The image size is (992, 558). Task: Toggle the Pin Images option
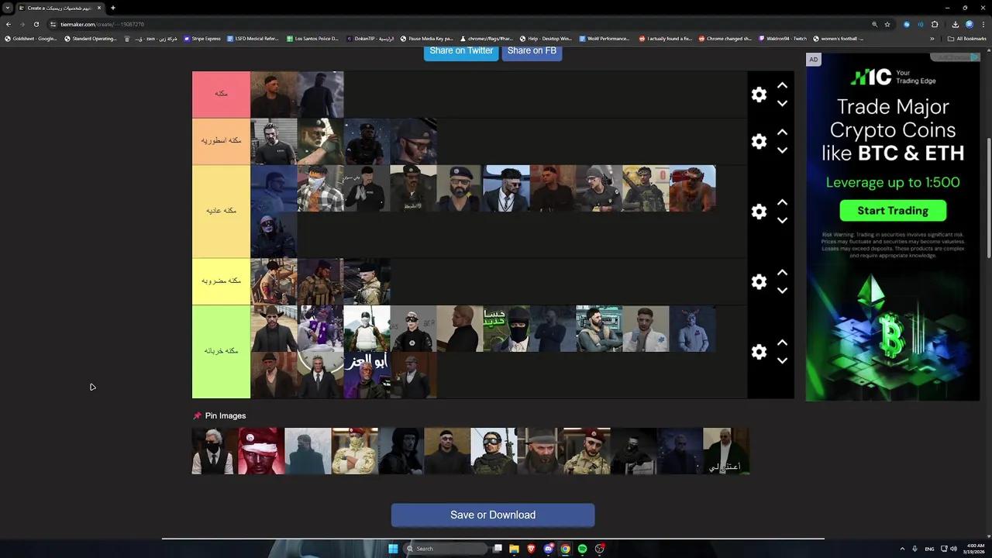220,415
